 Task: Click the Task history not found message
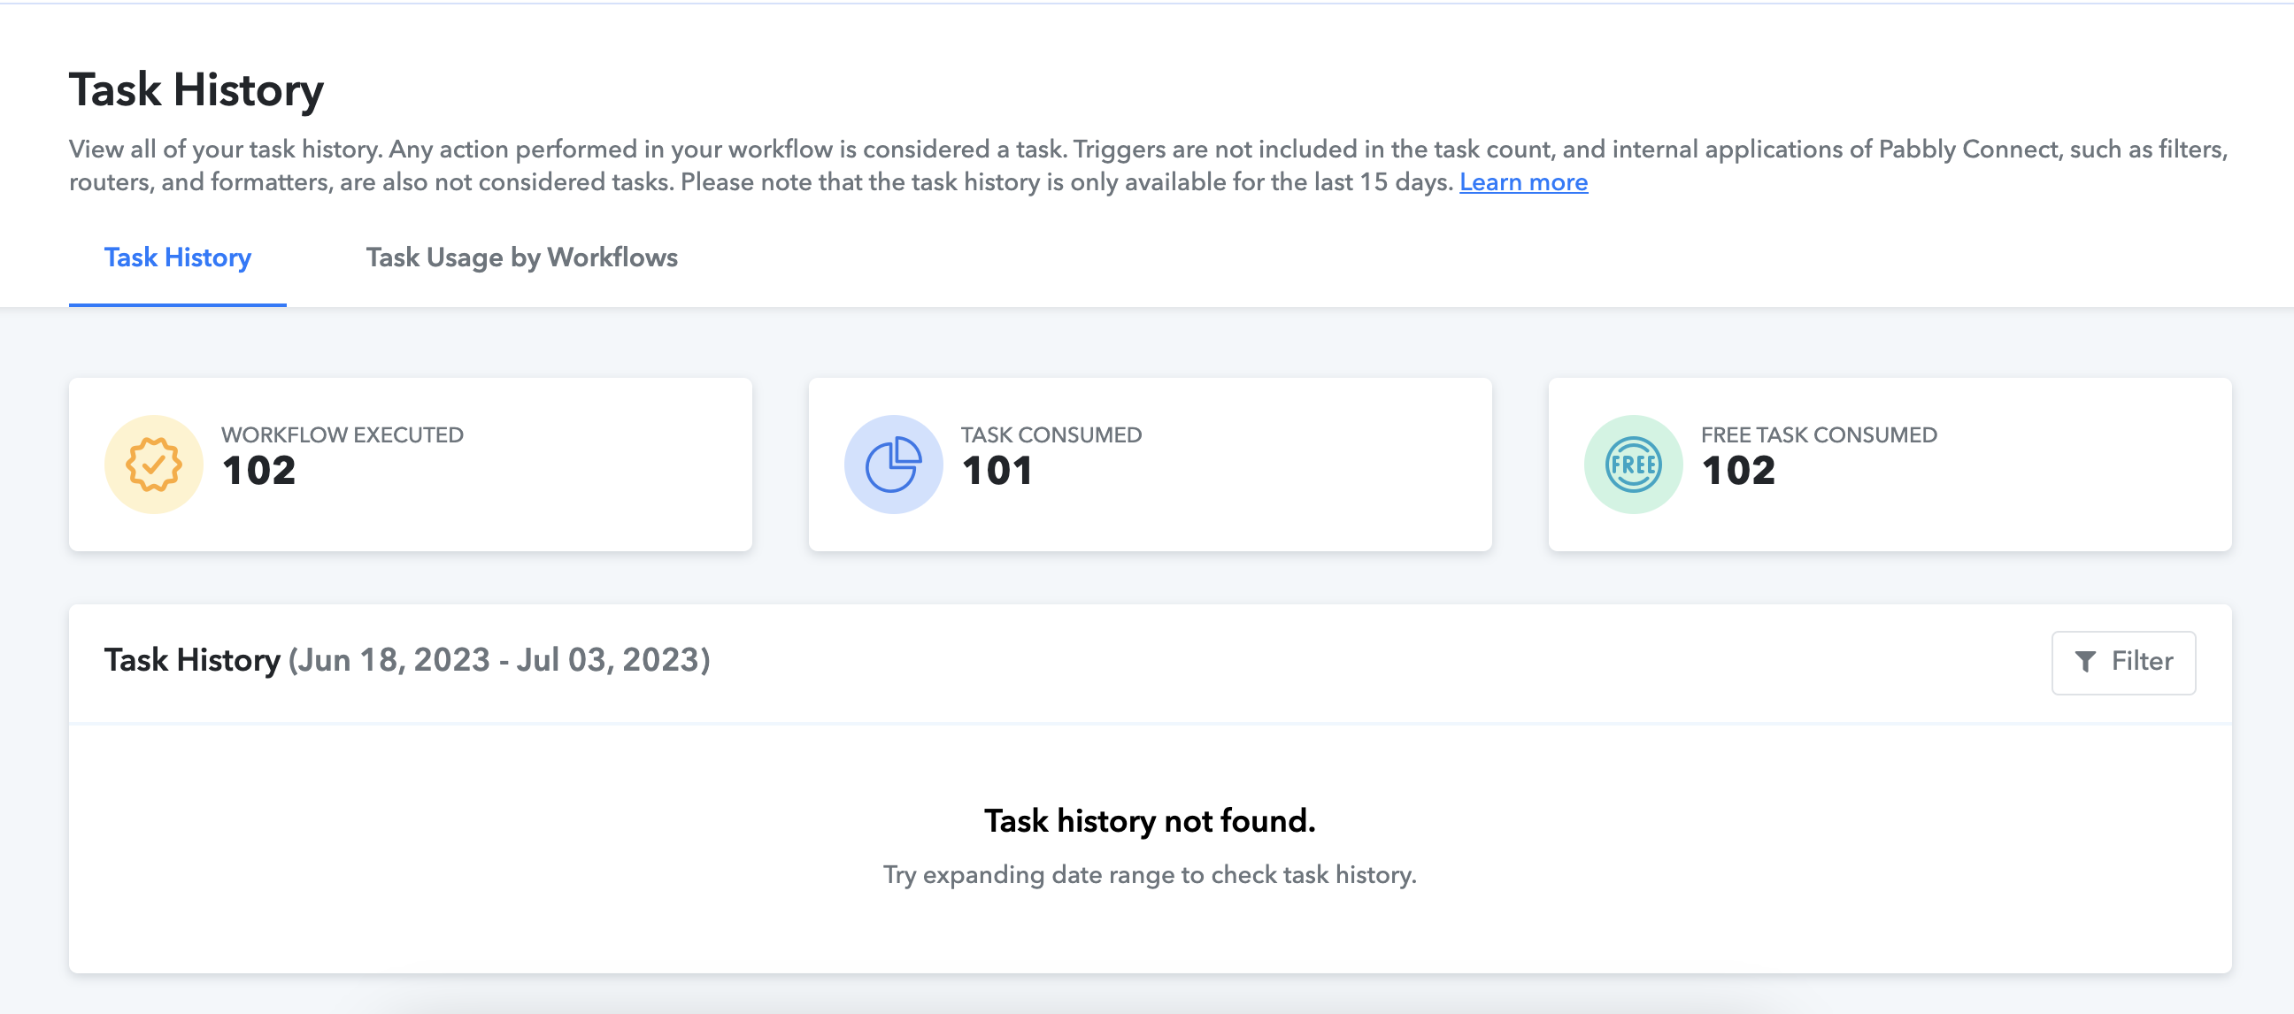click(1149, 821)
